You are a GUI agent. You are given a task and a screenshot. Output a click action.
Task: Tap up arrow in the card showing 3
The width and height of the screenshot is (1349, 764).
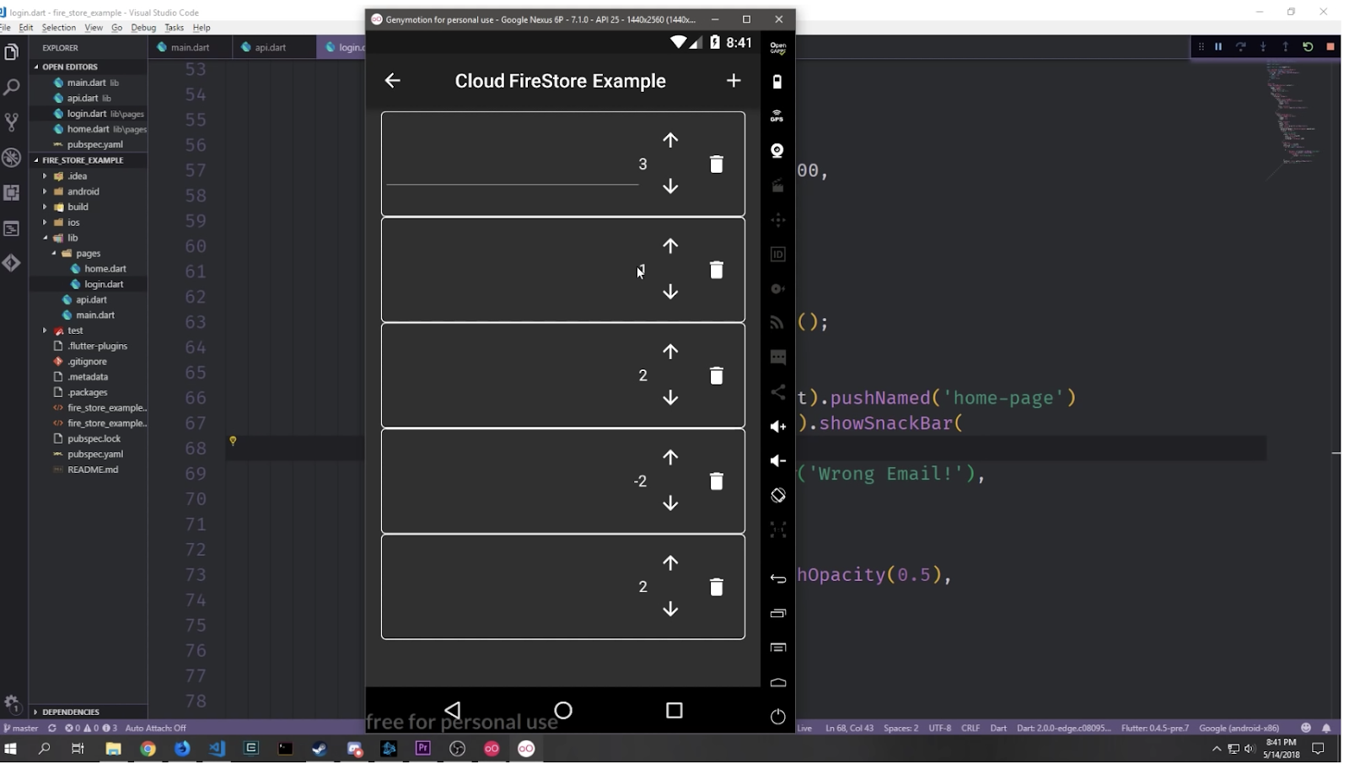click(670, 140)
